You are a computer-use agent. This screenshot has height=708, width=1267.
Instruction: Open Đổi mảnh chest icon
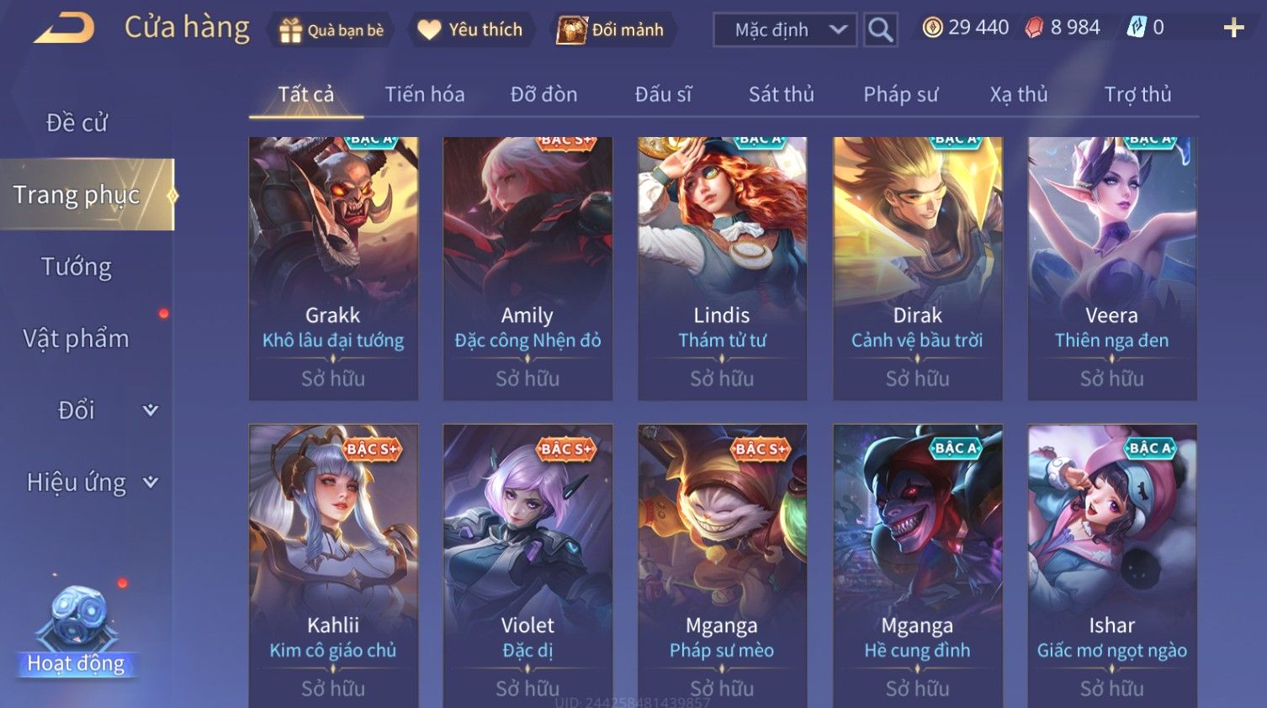pos(572,29)
